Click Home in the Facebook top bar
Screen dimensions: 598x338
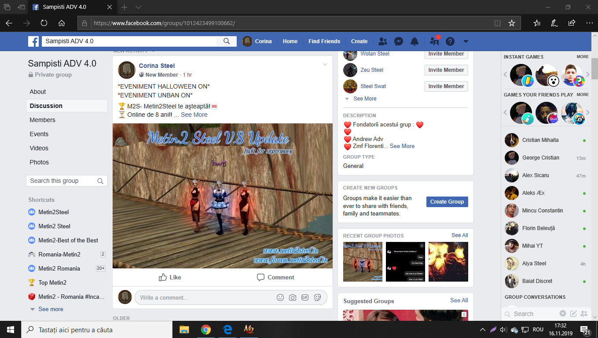[x=290, y=41]
